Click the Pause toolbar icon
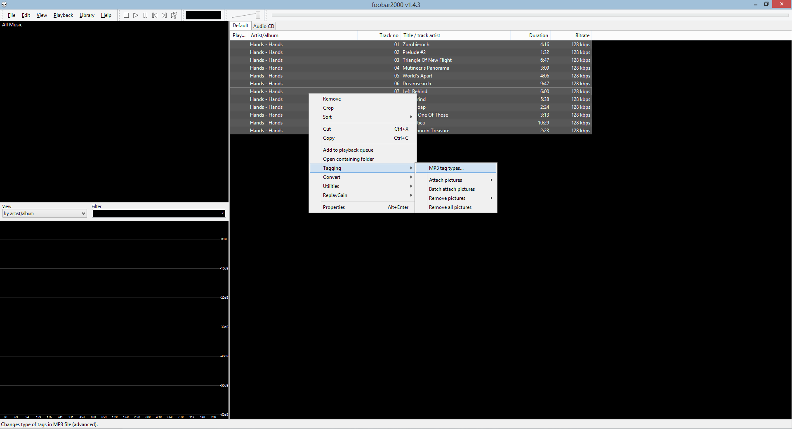The height and width of the screenshot is (429, 792). [145, 15]
